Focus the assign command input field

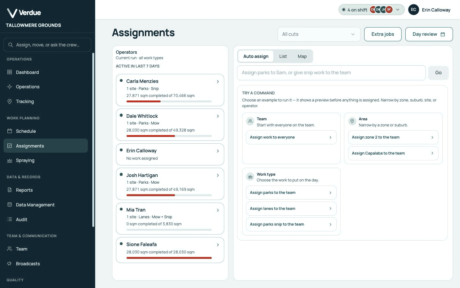[x=331, y=73]
